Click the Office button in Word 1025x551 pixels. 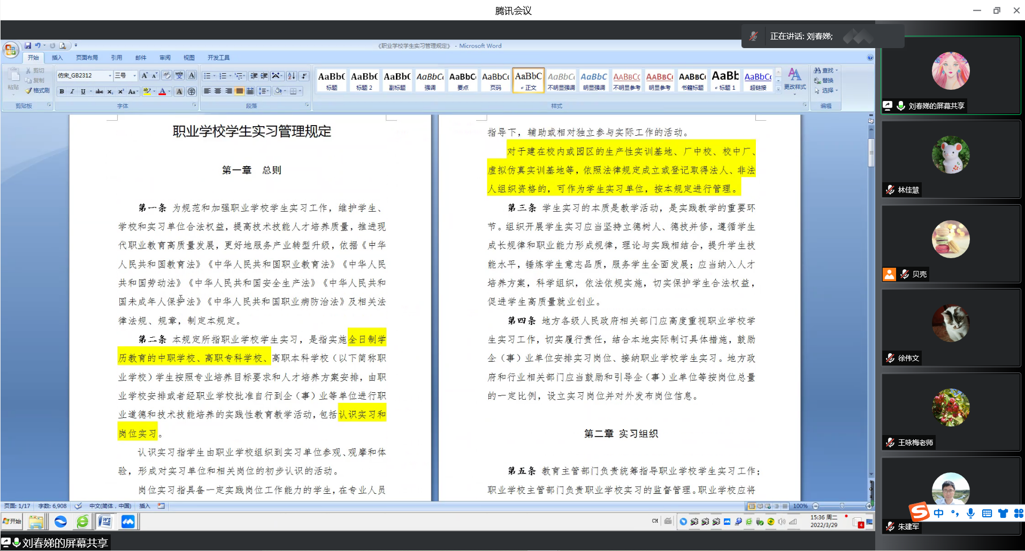click(10, 50)
